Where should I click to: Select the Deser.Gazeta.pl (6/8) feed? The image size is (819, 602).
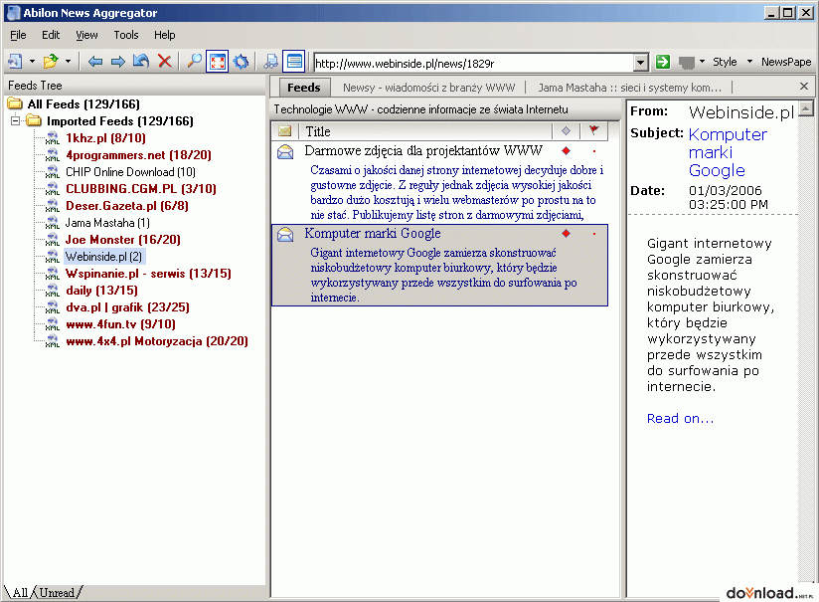click(x=127, y=206)
